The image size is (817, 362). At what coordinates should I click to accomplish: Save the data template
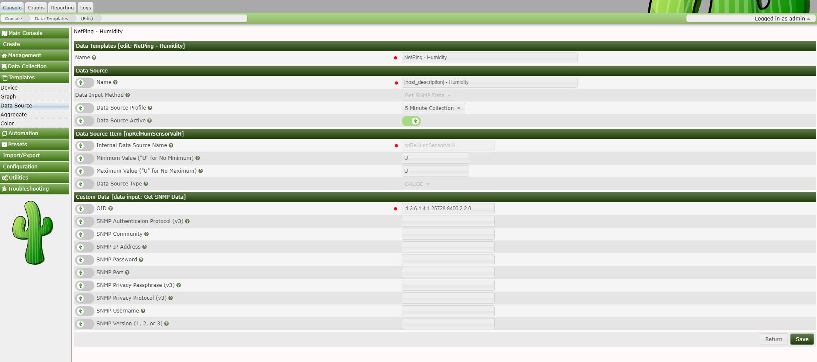802,339
